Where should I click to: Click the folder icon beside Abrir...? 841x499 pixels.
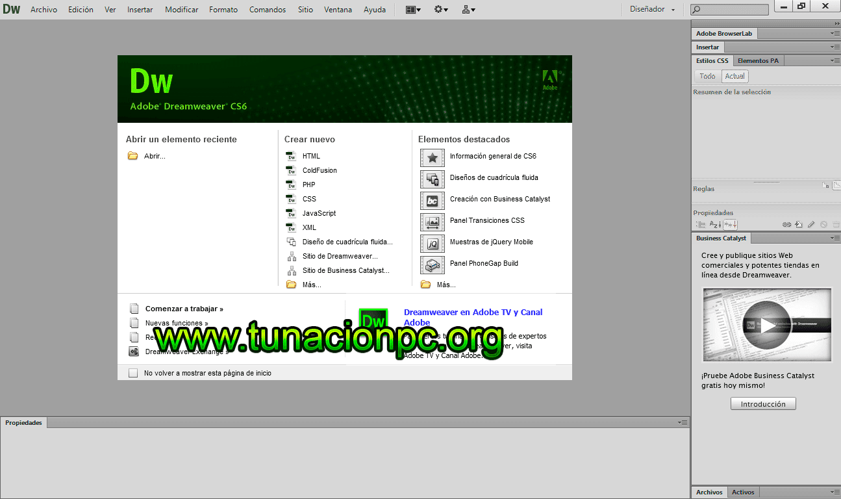coord(132,156)
